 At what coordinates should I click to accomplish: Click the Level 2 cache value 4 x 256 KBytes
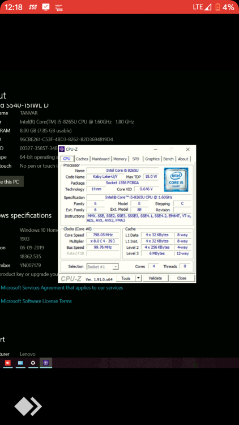pos(157,248)
